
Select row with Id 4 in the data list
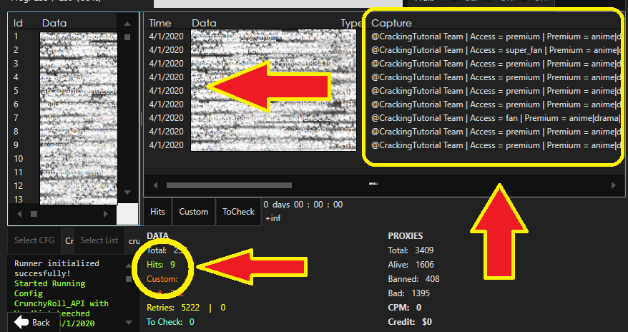pyautogui.click(x=66, y=77)
